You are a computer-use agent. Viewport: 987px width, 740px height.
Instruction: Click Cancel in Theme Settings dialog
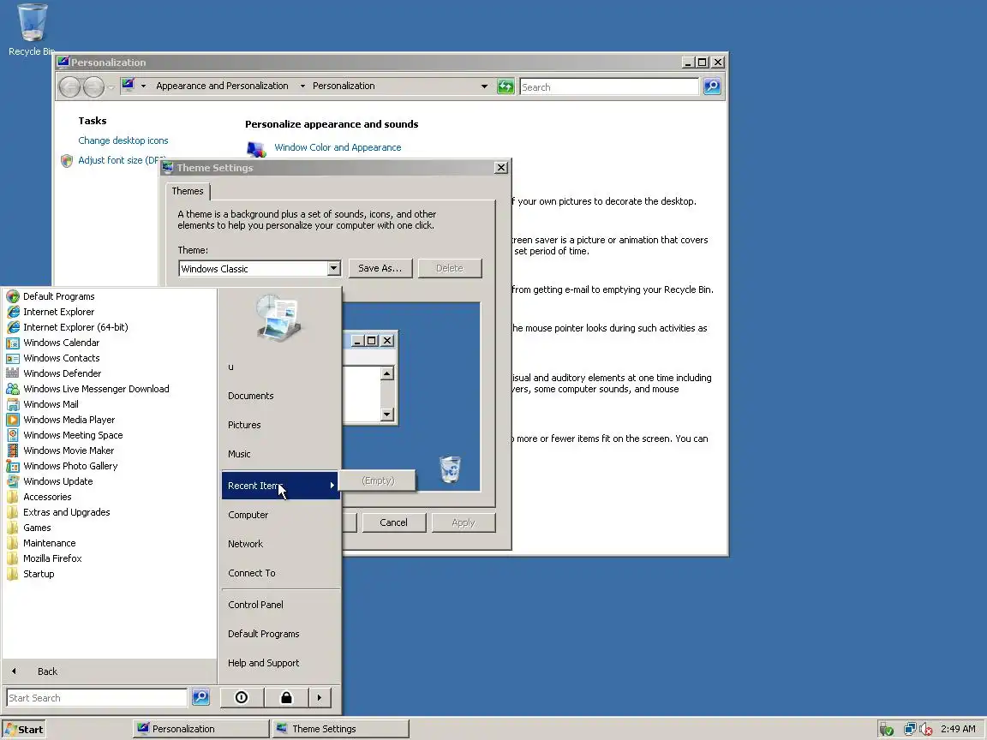393,522
